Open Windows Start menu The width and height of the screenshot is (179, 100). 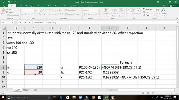pyautogui.click(x=3, y=97)
